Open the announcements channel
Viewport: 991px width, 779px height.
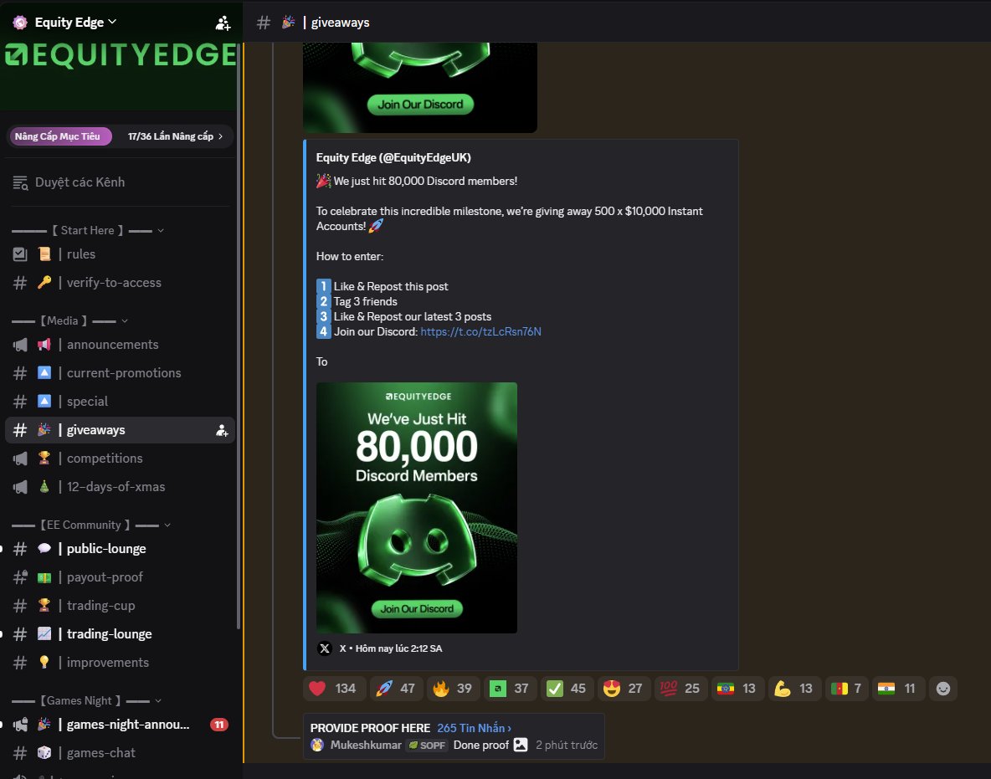[120, 345]
